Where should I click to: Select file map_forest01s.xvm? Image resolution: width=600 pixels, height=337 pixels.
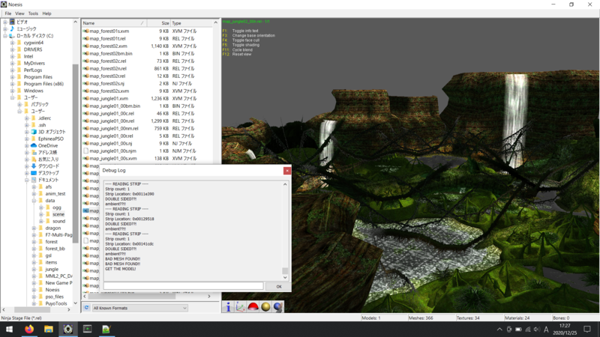[109, 31]
